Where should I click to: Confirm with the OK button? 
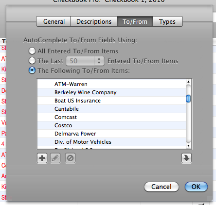pyautogui.click(x=196, y=187)
